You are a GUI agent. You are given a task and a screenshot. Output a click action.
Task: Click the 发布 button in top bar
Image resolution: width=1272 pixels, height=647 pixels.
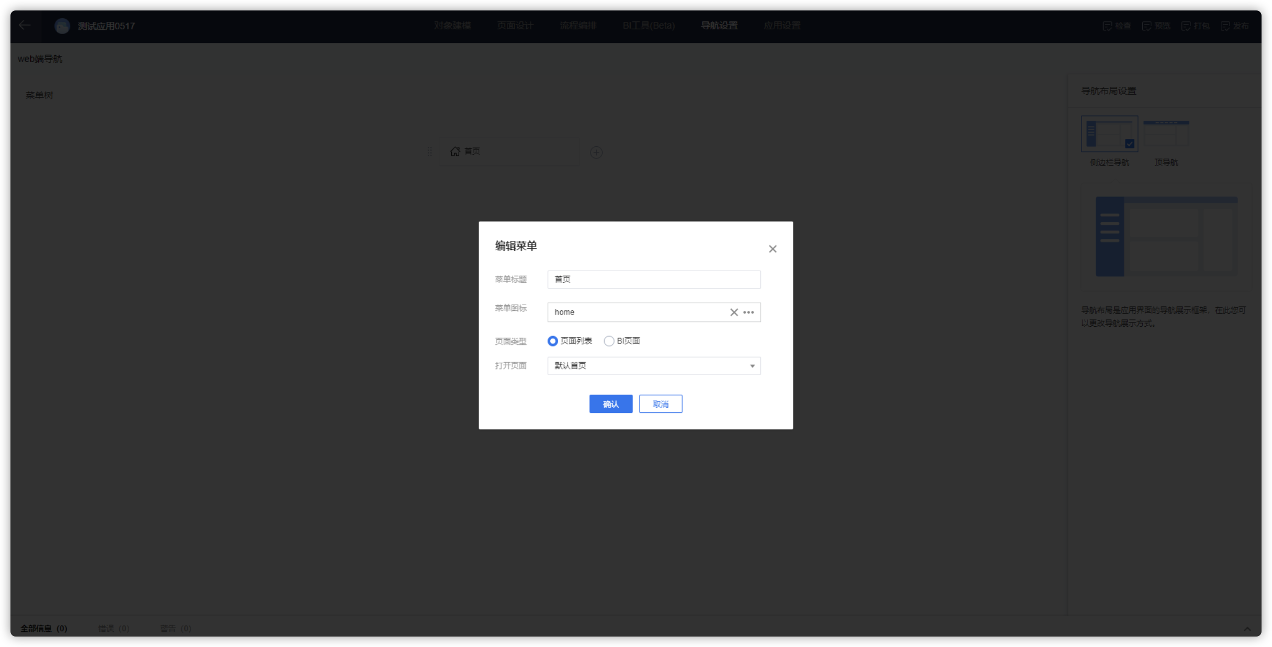(x=1234, y=26)
